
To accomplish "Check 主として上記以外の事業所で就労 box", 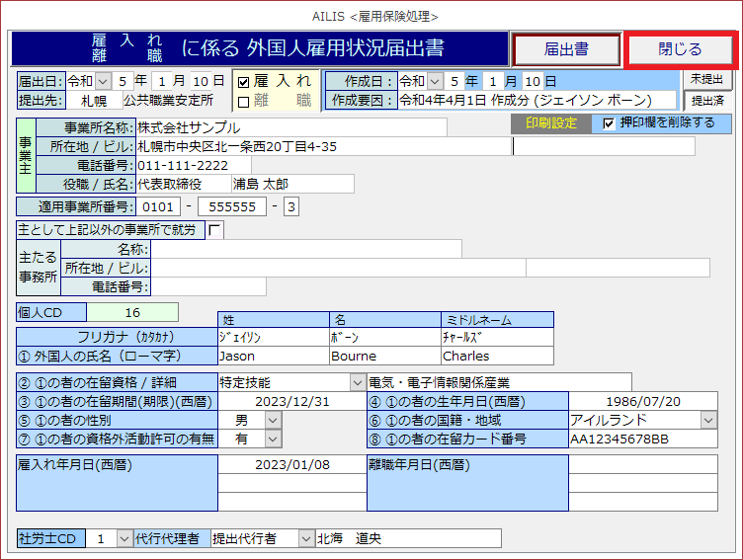I will point(215,229).
